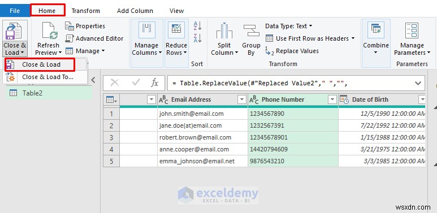Click Phone Number column type icon
Screen dimensions: 437x213
click(254, 99)
